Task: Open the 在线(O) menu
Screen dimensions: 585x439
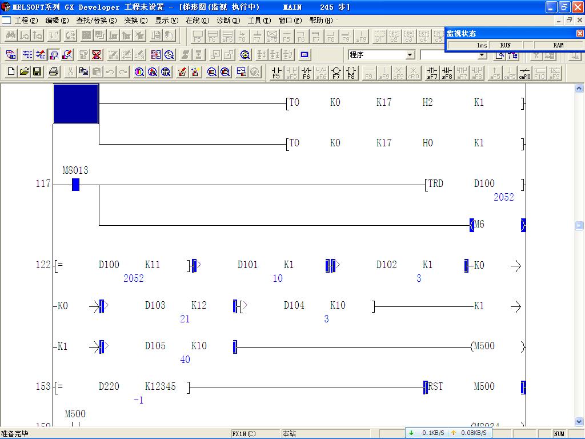Action: click(197, 21)
